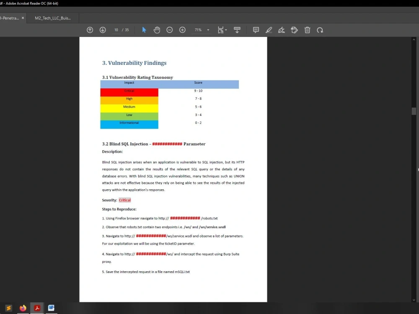
Task: Click the red Critical rating cell
Action: pyautogui.click(x=129, y=93)
